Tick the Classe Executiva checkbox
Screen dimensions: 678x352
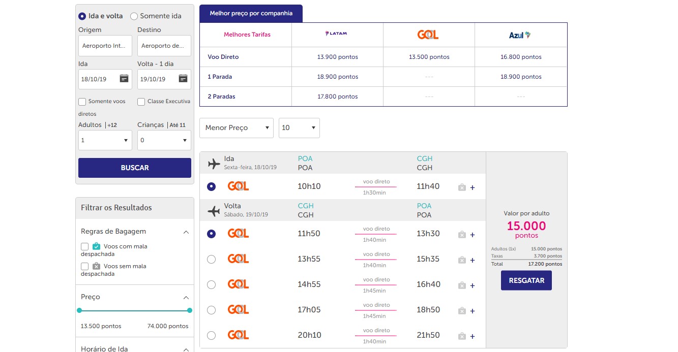141,102
